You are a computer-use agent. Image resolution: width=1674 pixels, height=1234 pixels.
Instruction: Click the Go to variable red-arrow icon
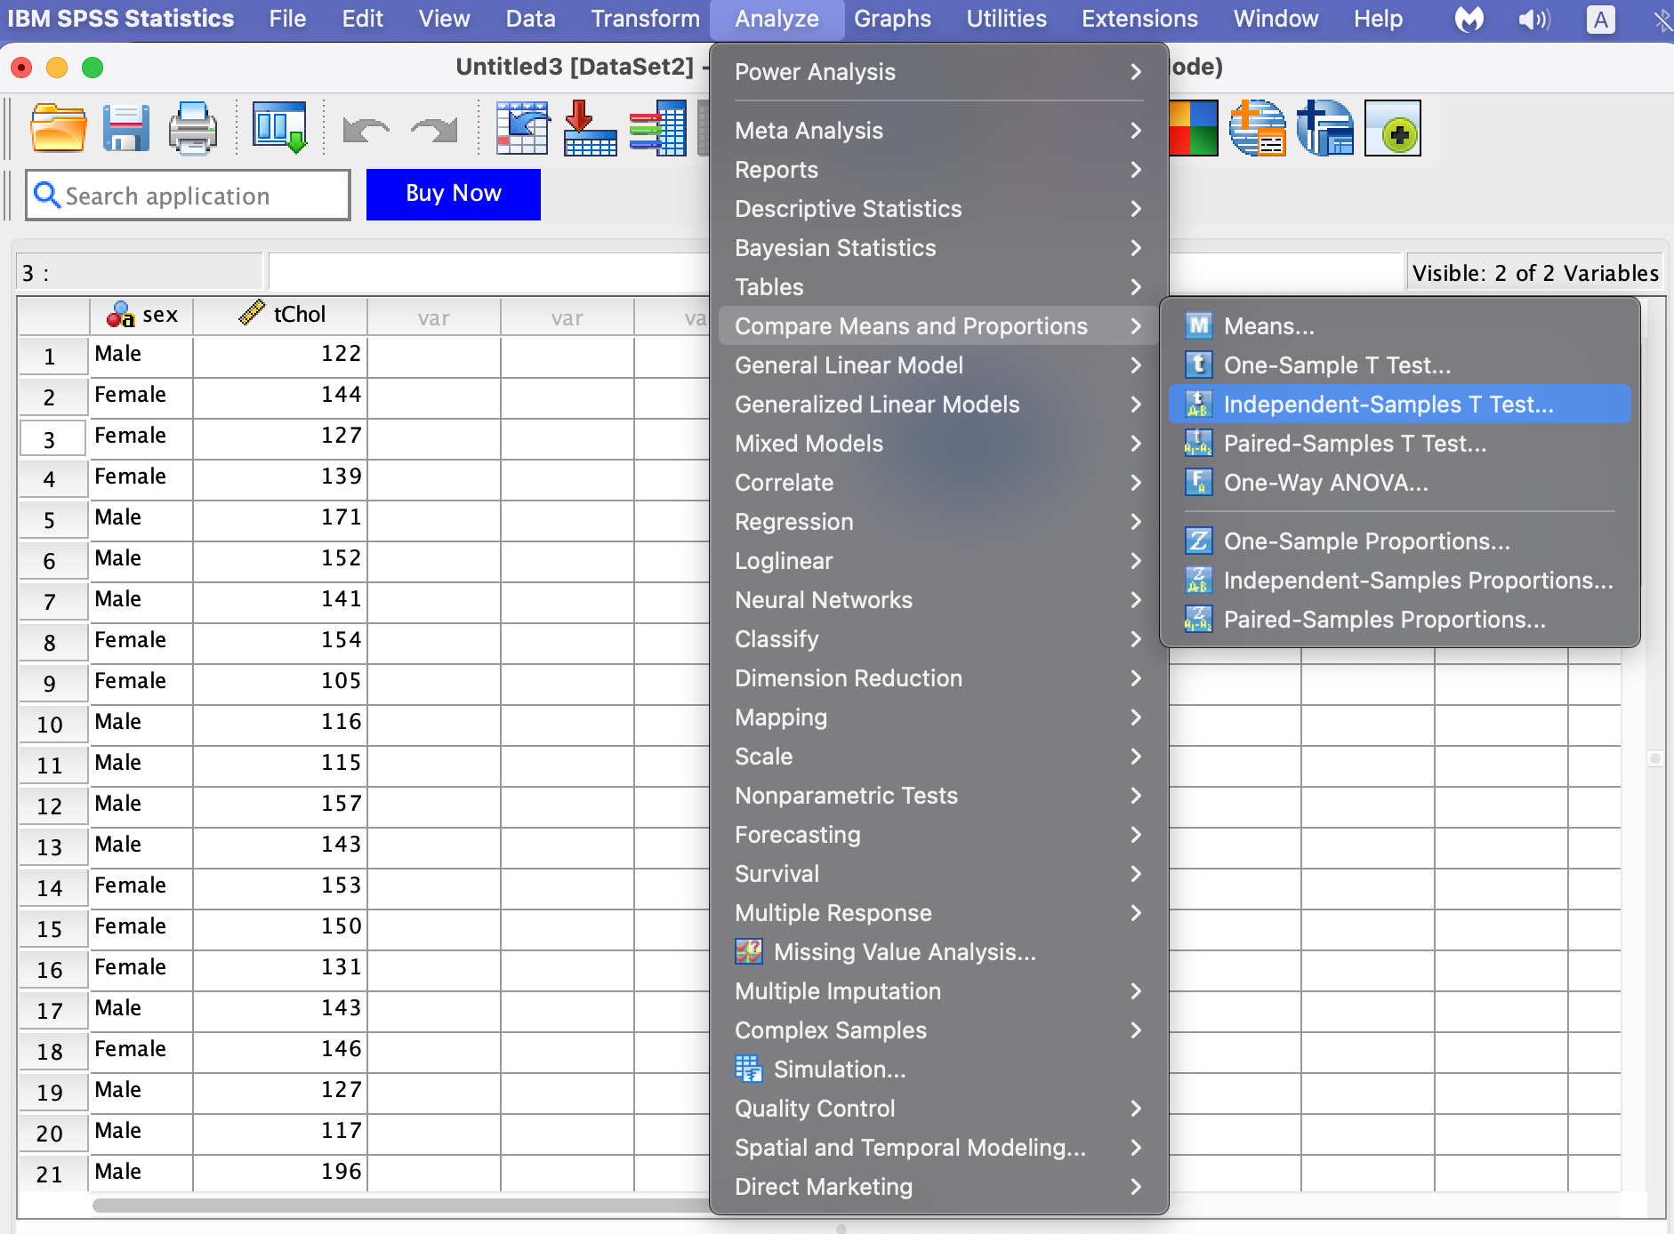590,128
